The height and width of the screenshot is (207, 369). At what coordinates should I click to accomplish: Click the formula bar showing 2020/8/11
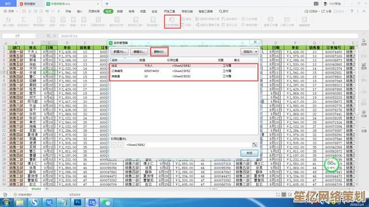tap(208, 36)
